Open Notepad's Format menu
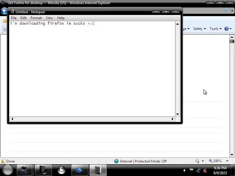The width and height of the screenshot is (235, 176). coord(36,18)
